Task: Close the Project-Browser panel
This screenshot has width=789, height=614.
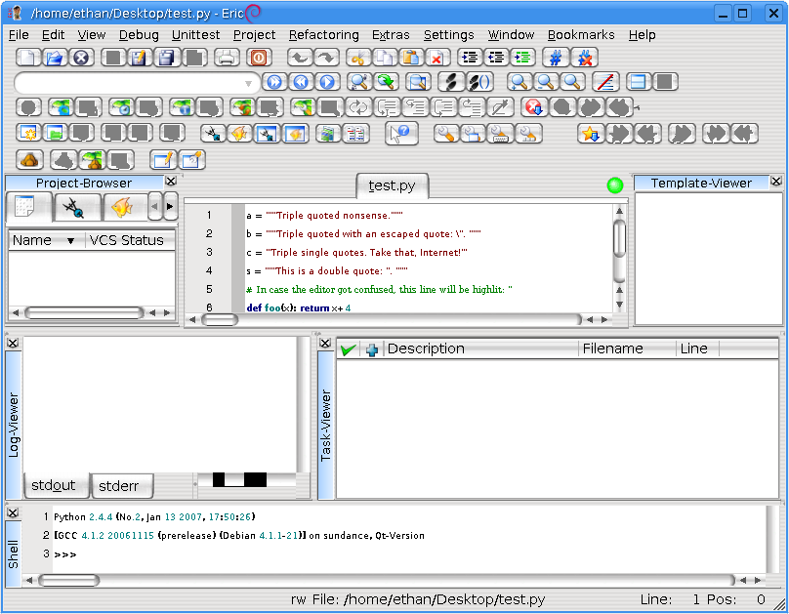Action: 171,181
